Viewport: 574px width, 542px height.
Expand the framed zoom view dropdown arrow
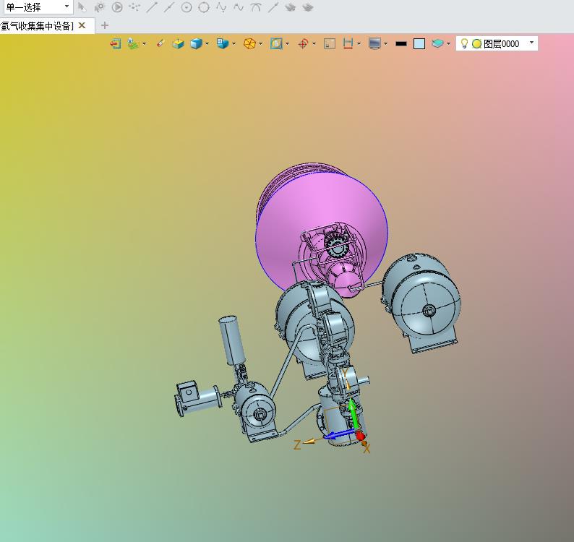point(288,44)
